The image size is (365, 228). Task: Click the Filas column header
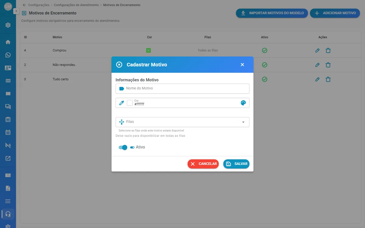(x=208, y=37)
